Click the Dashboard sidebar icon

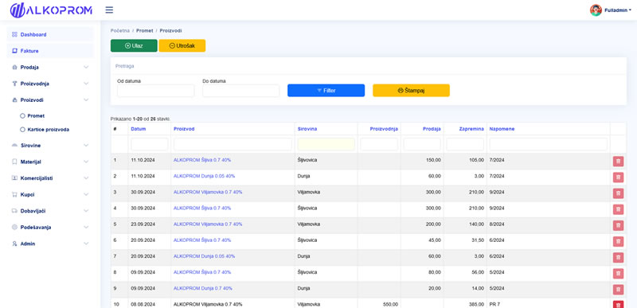14,34
